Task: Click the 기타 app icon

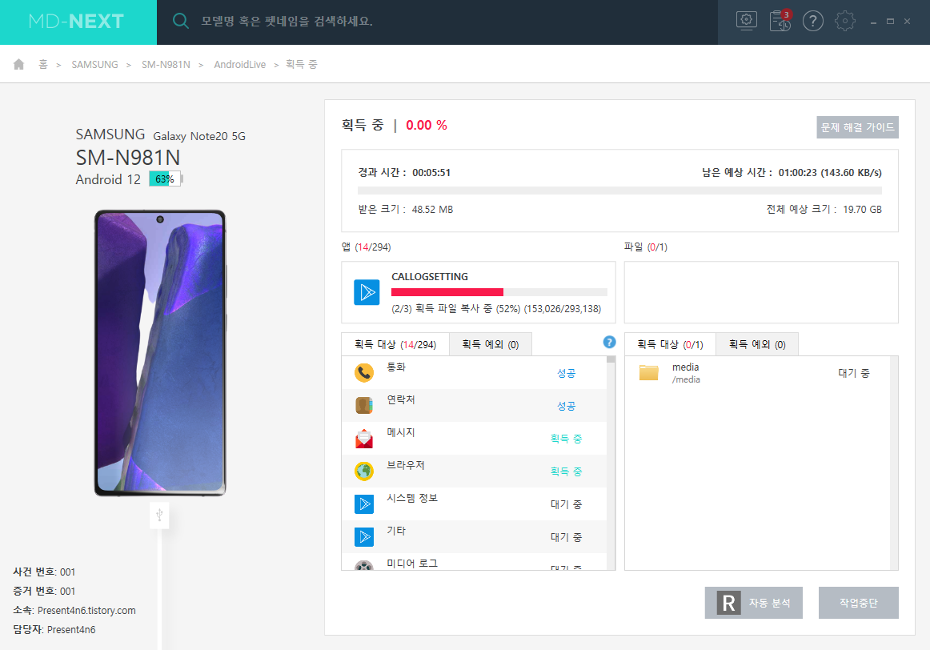Action: [x=364, y=536]
